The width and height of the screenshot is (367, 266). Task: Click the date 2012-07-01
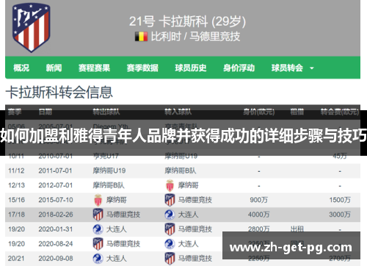click(x=55, y=185)
